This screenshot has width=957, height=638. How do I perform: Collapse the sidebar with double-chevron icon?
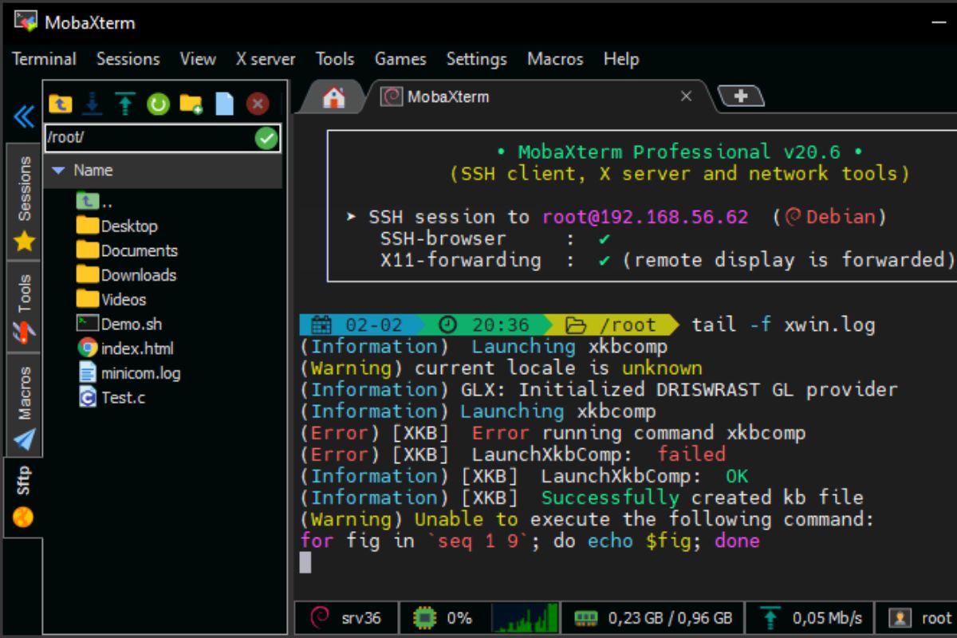[x=24, y=117]
